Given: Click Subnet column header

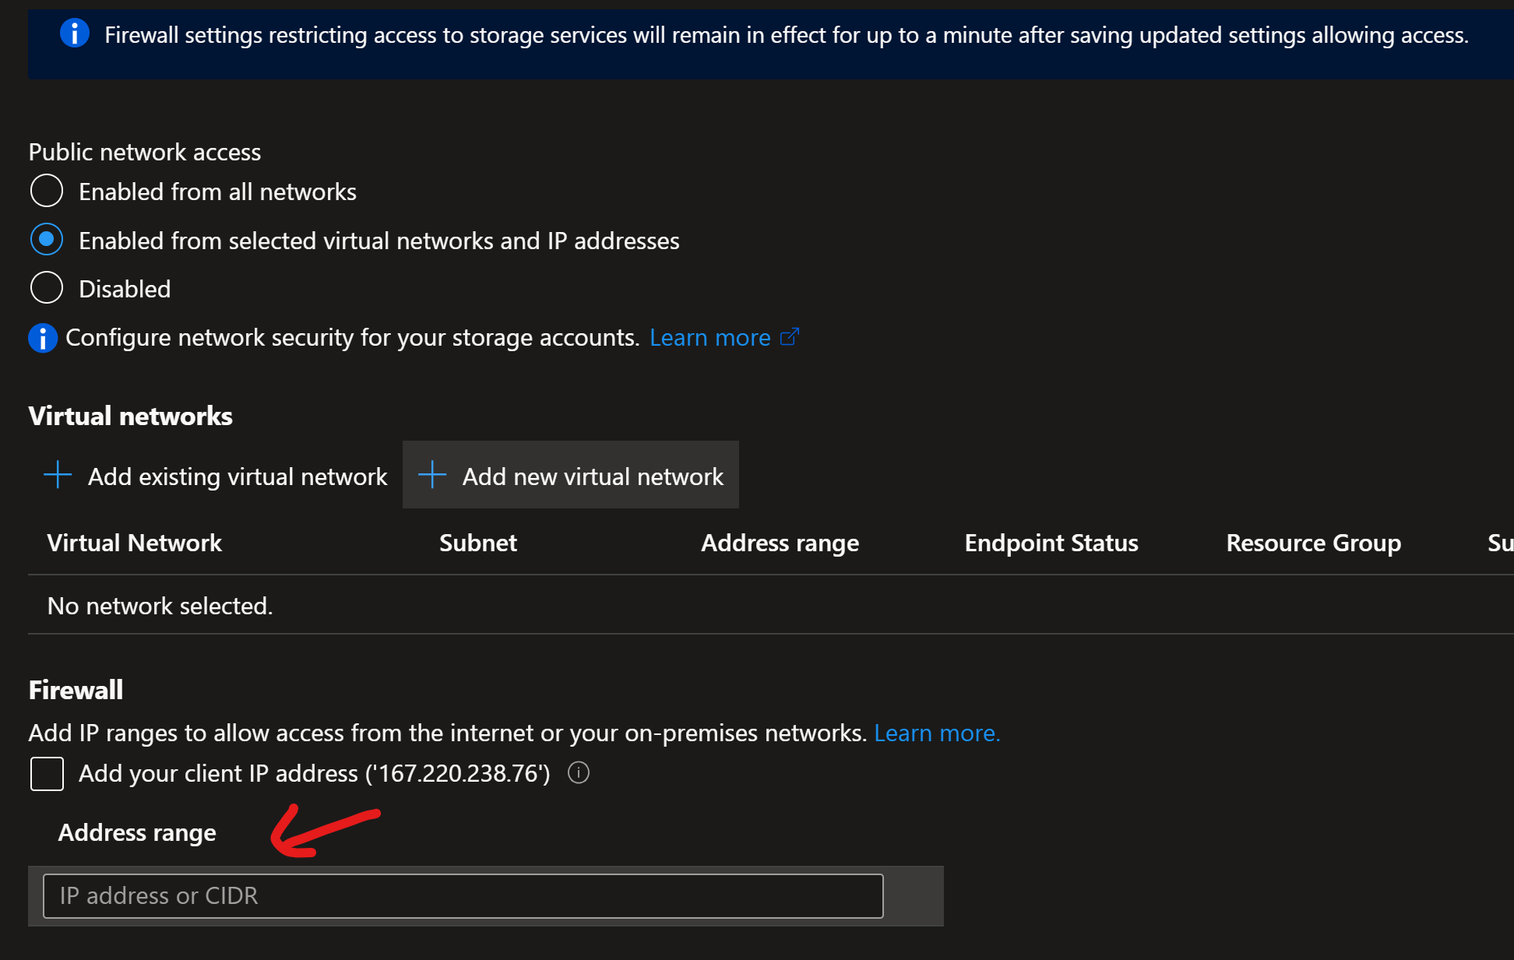Looking at the screenshot, I should pyautogui.click(x=477, y=543).
